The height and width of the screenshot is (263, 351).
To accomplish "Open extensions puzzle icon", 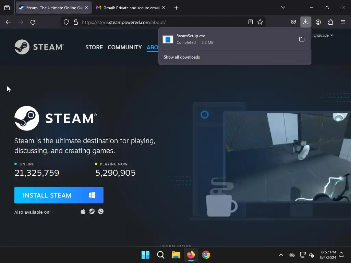I will pyautogui.click(x=331, y=22).
